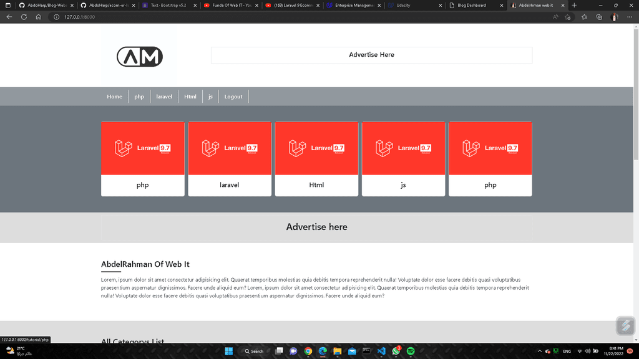The image size is (639, 359).
Task: Open Google Chrome from the taskbar
Action: [x=308, y=351]
